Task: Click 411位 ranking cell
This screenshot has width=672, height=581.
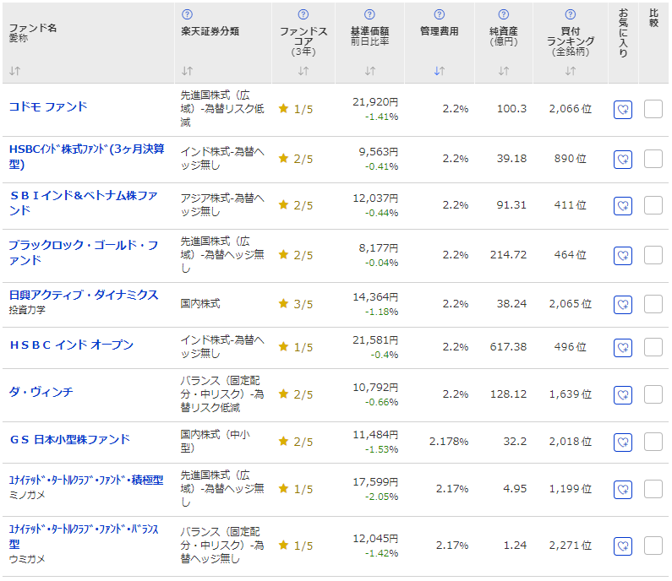Action: click(x=570, y=205)
